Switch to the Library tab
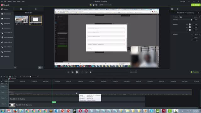The image size is (201, 113). (x=36, y=9)
